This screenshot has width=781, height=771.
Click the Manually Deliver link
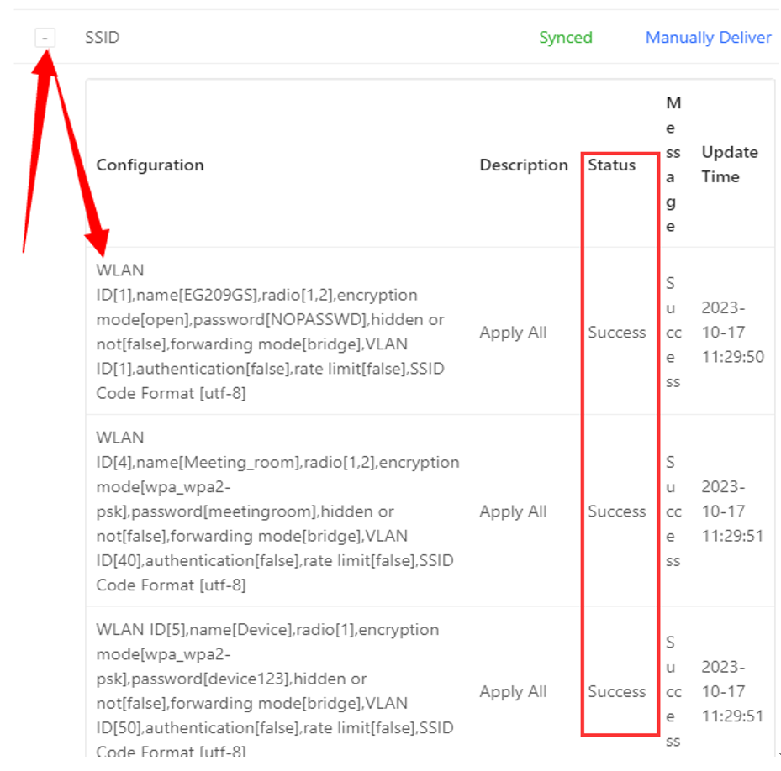tap(708, 38)
